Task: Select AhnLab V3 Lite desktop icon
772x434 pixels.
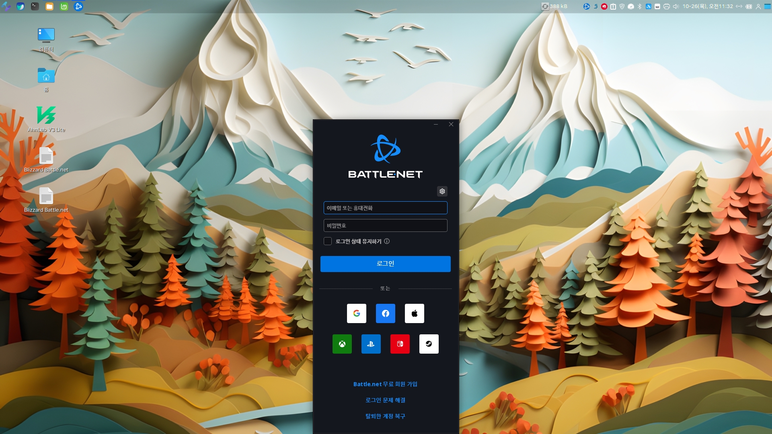Action: (46, 116)
